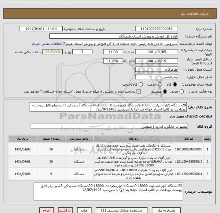Click the deadline time field 14:30

113,52
